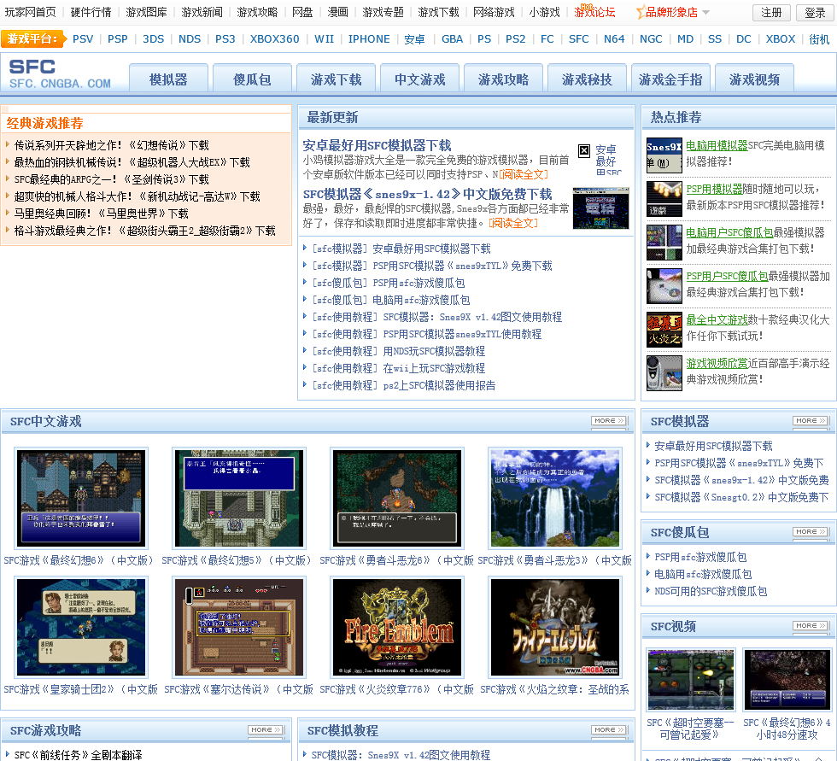
Task: Open the Snes9x thumbnail in 热点推荐
Action: coord(664,155)
